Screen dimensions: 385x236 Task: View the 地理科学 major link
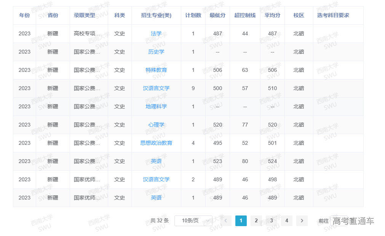click(156, 106)
